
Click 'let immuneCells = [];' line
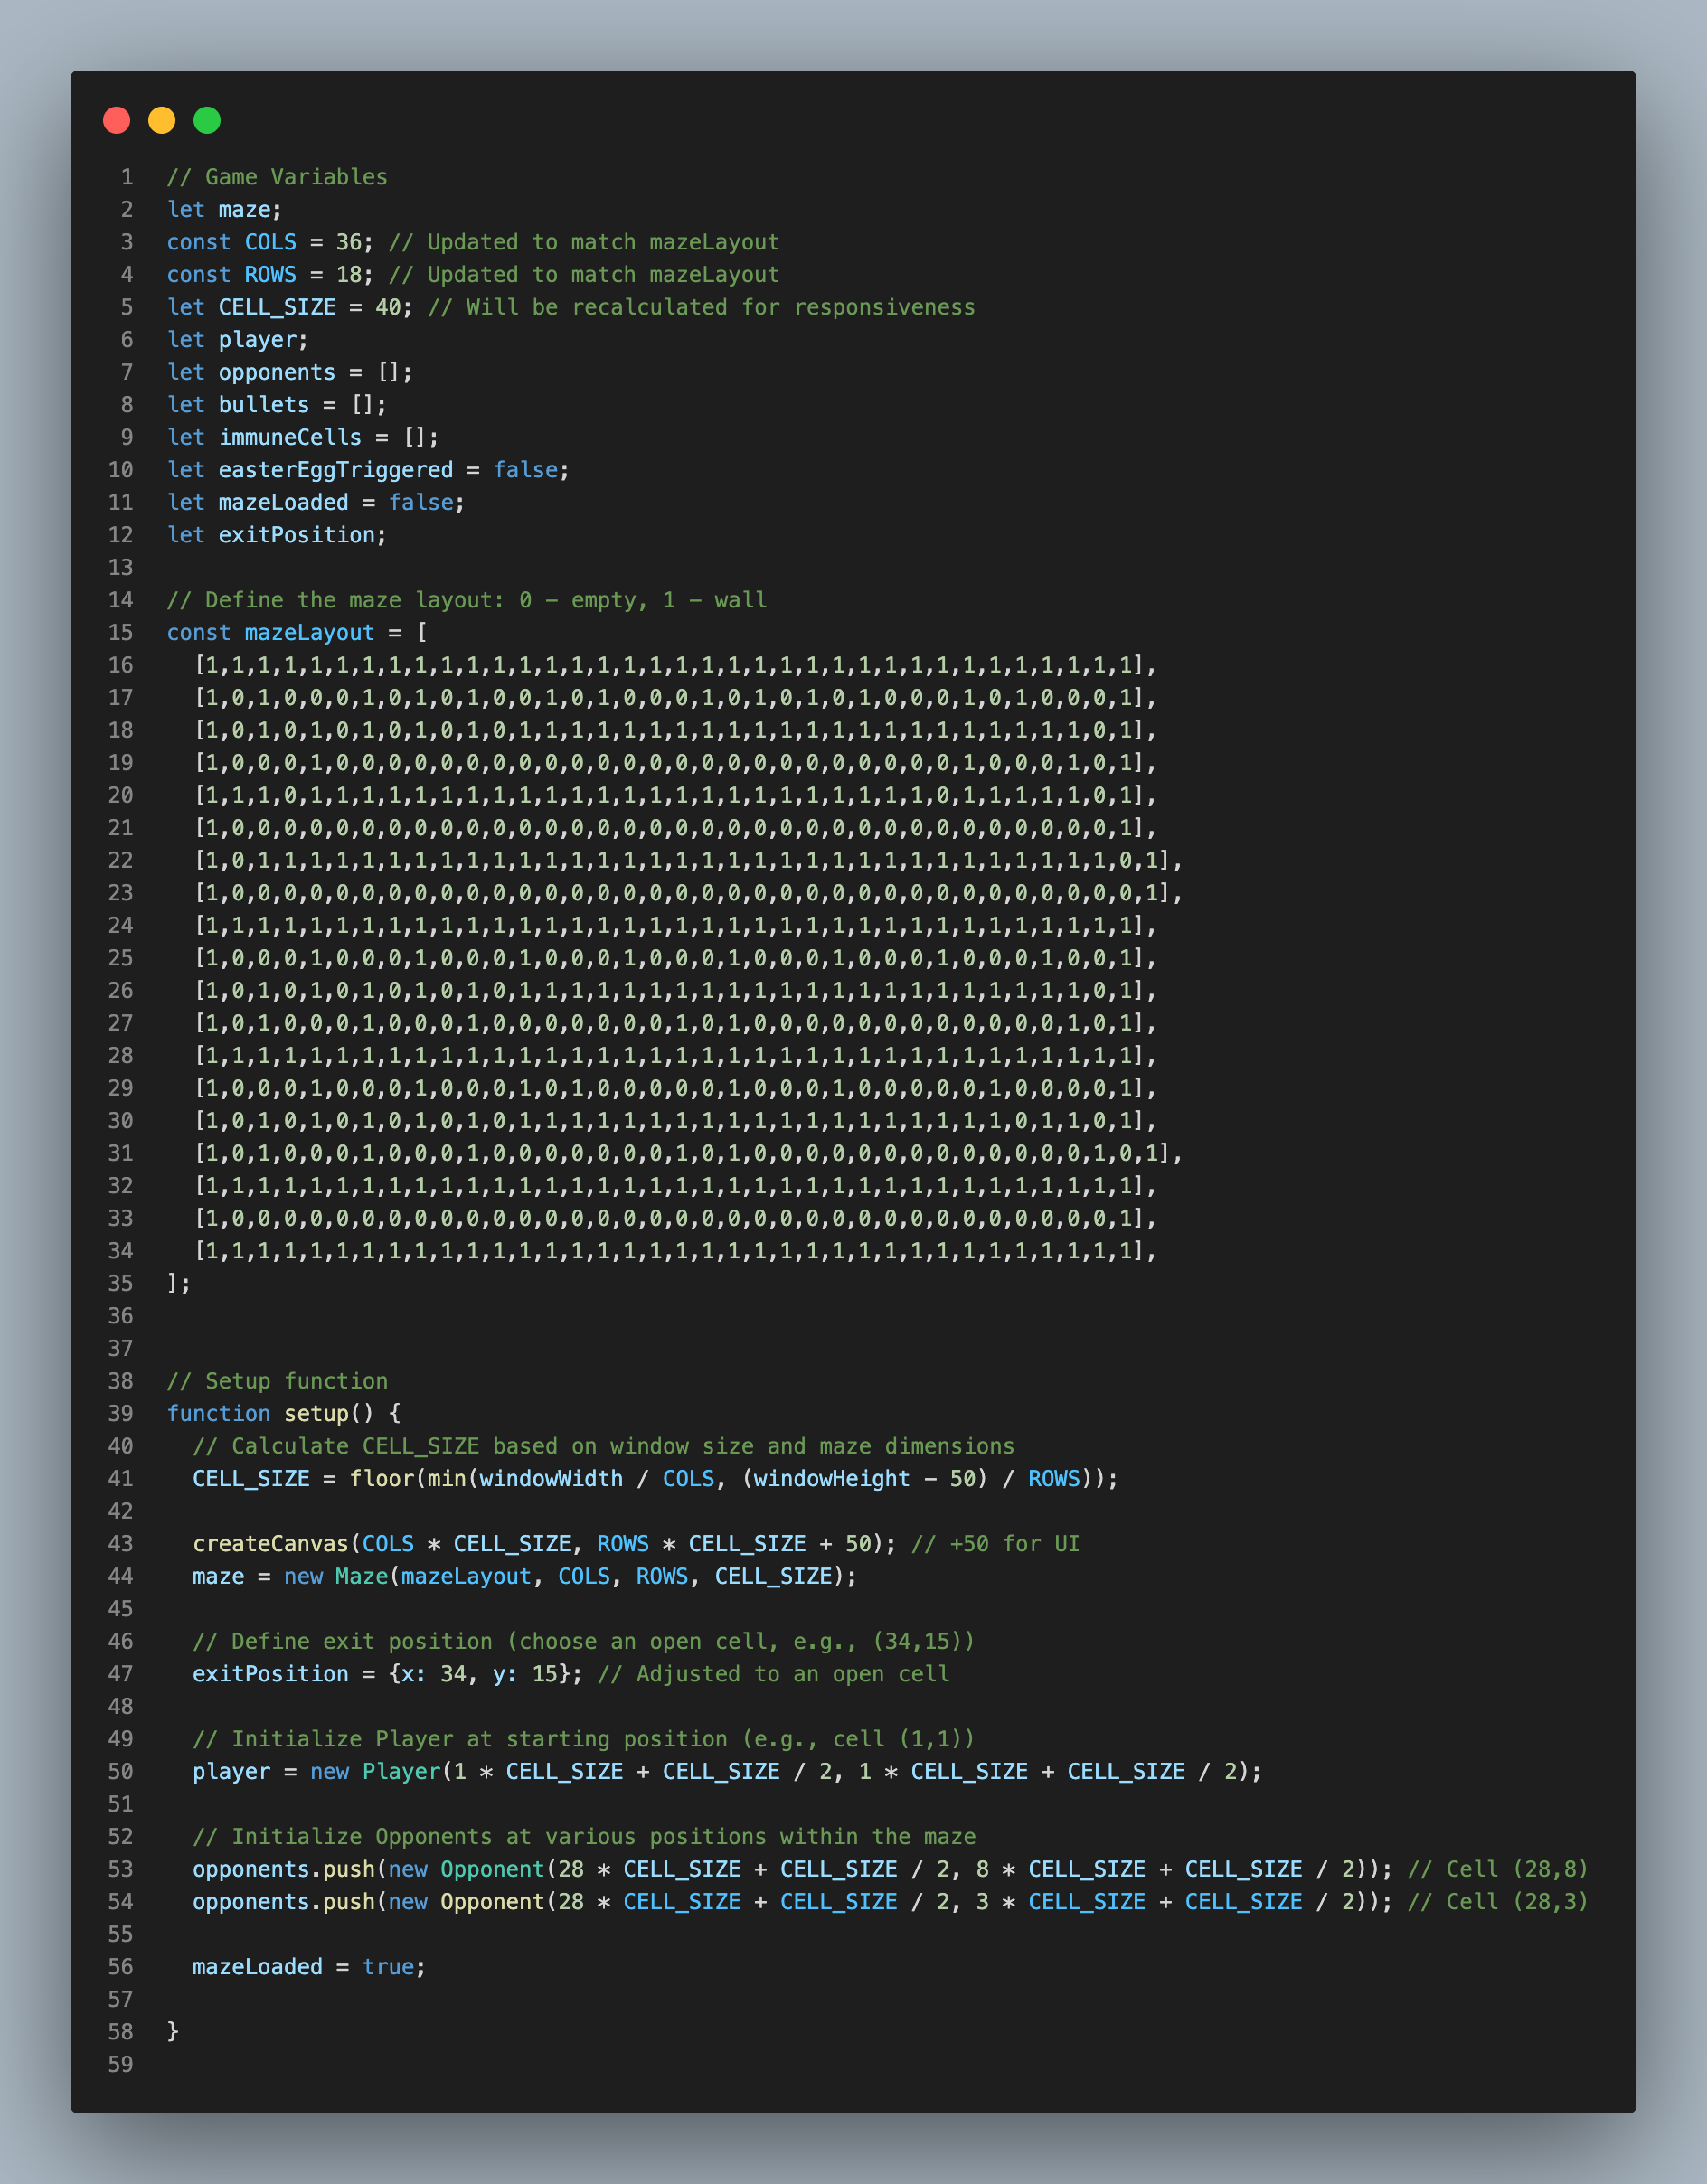pyautogui.click(x=303, y=437)
